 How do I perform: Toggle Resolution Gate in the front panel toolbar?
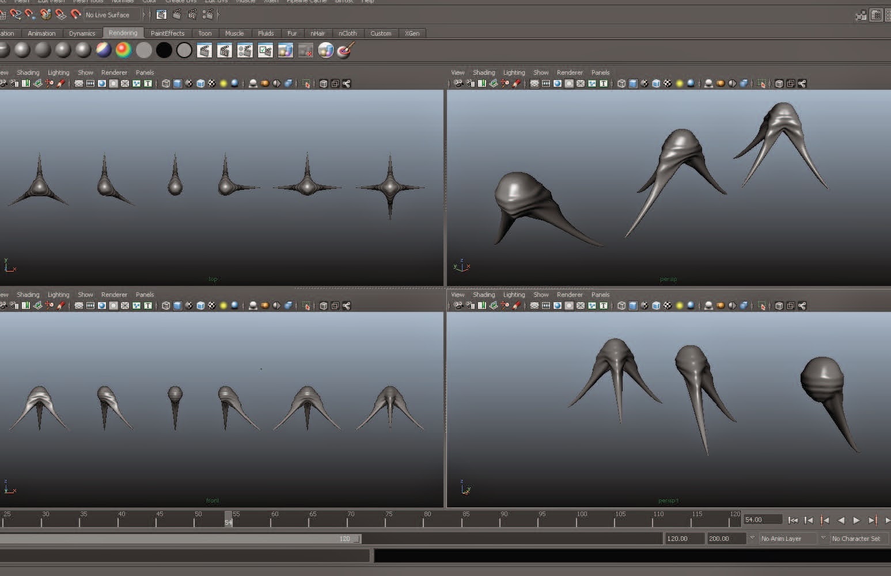pos(102,306)
